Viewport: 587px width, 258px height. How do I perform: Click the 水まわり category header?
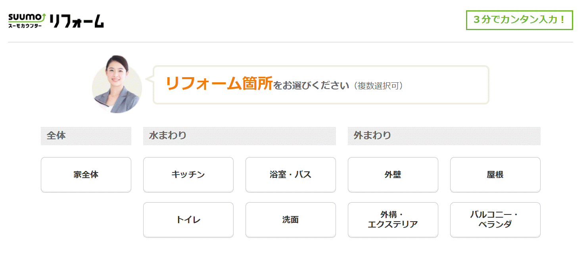(x=240, y=136)
